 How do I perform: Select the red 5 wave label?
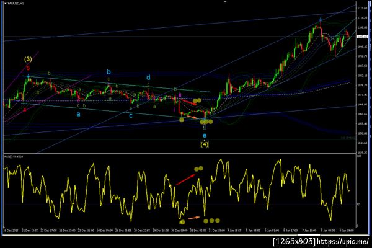[x=29, y=68]
